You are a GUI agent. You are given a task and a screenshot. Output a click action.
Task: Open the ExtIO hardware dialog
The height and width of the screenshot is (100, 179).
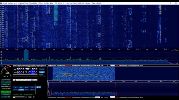tap(42, 72)
